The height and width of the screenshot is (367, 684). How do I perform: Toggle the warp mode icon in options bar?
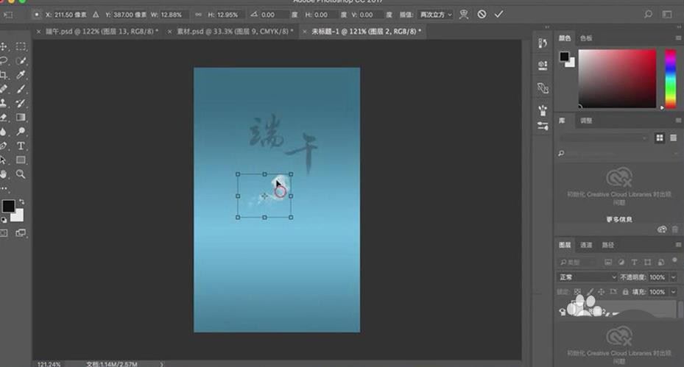click(464, 15)
